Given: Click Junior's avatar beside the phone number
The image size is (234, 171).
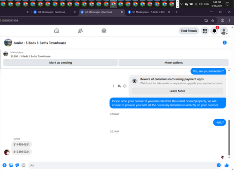Looking at the screenshot, I should point(7,152).
